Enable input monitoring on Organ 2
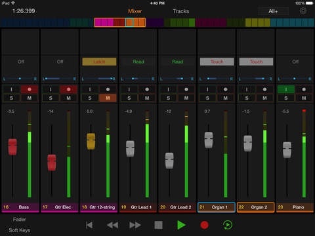This screenshot has width=315, height=236. tap(247, 89)
